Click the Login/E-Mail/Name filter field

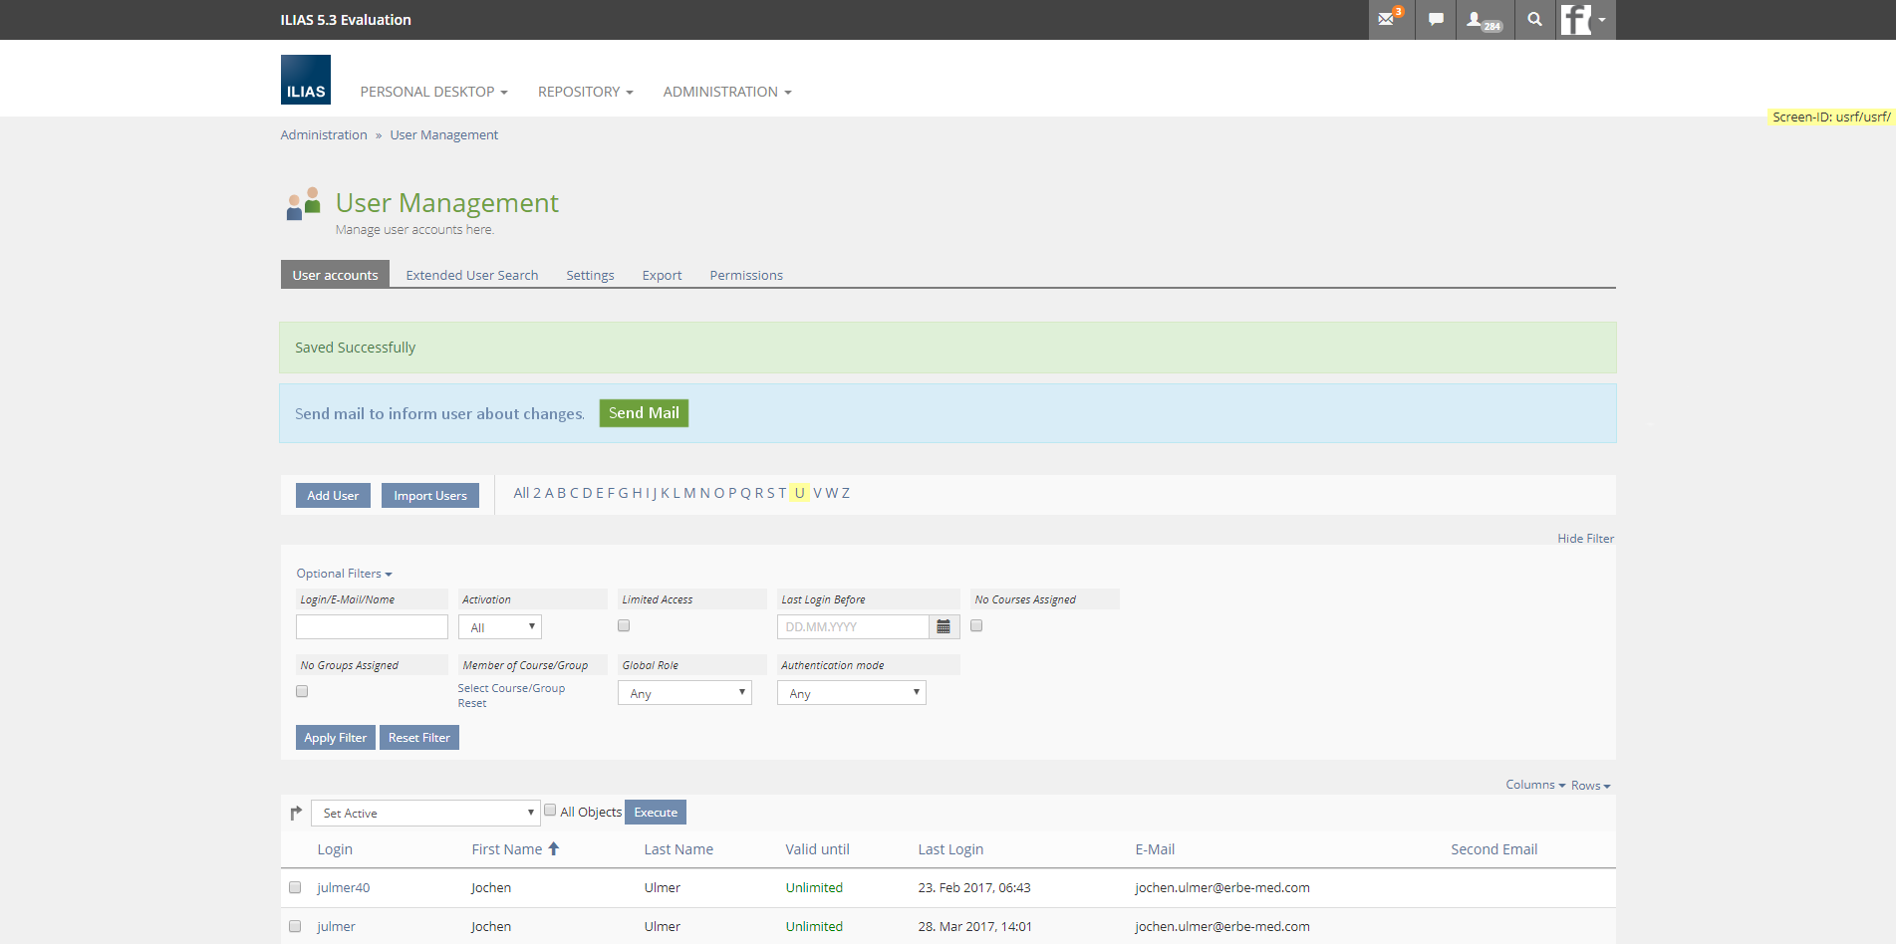(372, 626)
